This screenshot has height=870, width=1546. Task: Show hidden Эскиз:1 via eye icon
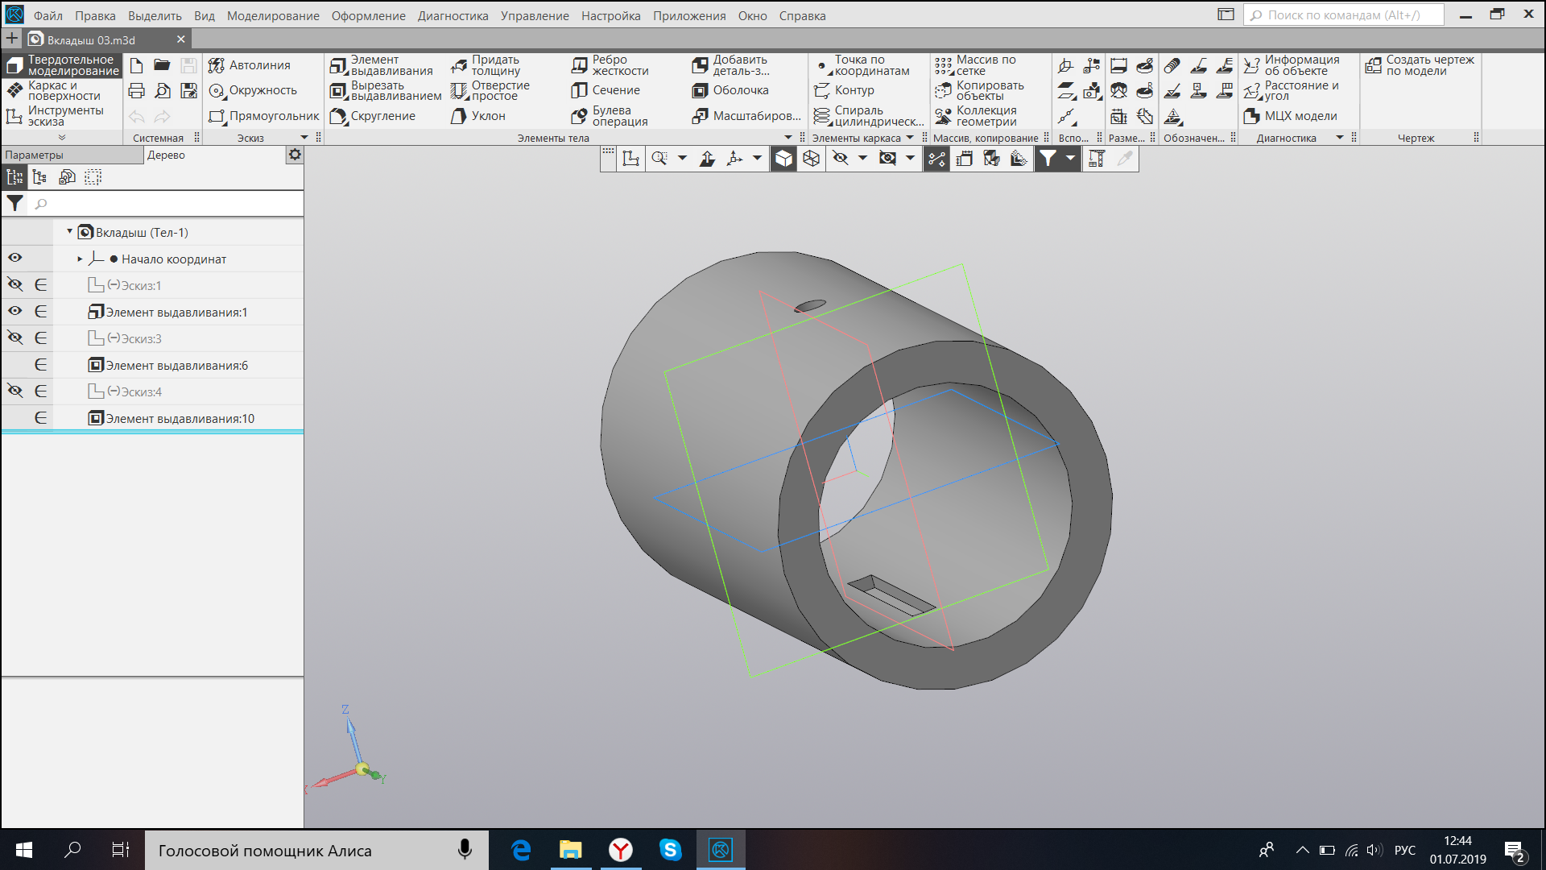(x=15, y=285)
